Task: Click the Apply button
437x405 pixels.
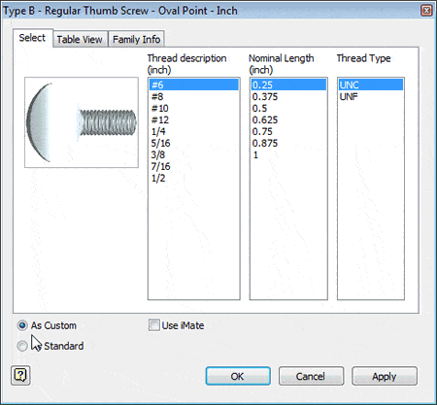Action: point(385,376)
